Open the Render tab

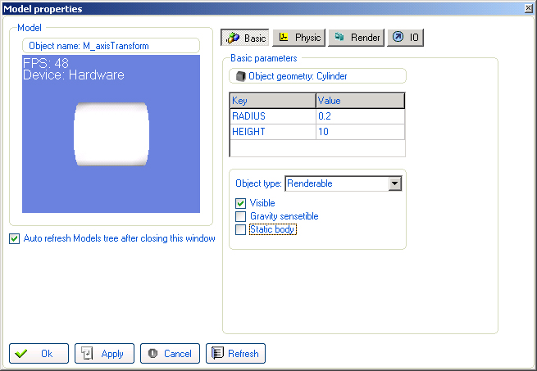click(x=357, y=38)
